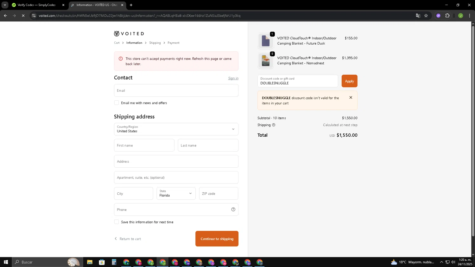
Task: Open the tab search dropdown arrow
Action: (x=5, y=5)
